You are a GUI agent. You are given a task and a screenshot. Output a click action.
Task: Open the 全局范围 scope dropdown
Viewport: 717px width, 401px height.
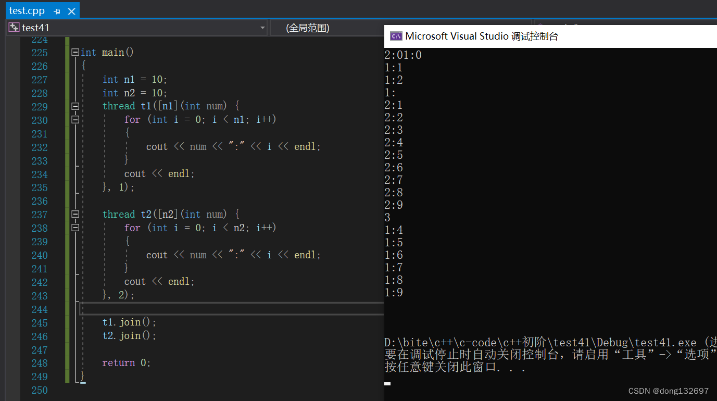[x=327, y=28]
